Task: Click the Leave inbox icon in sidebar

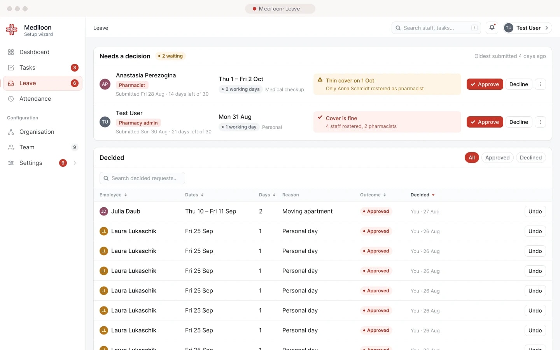Action: (11, 83)
